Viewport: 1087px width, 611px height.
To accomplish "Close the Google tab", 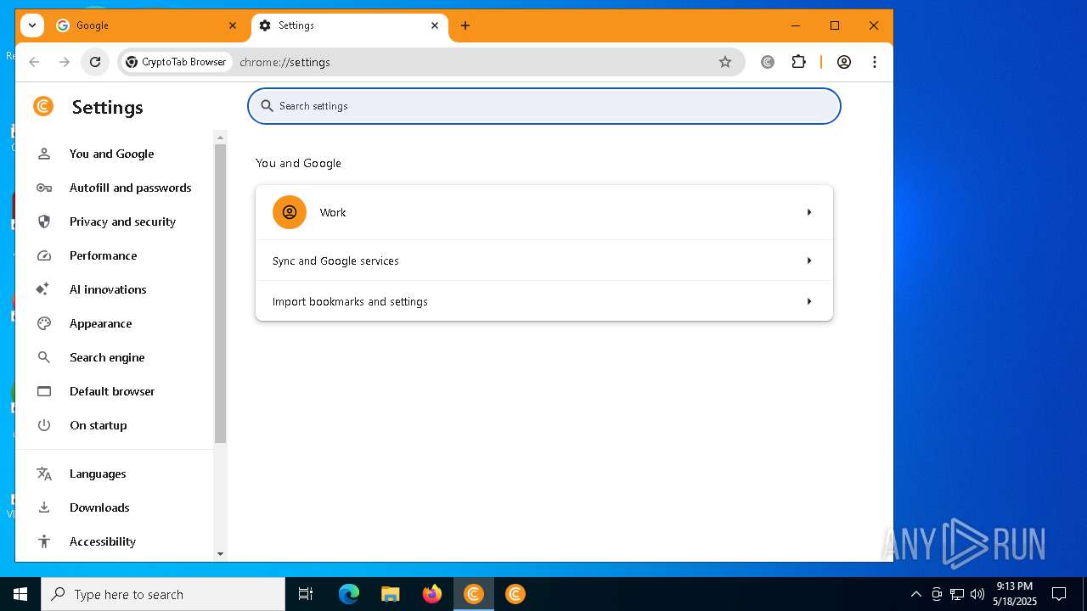I will (x=233, y=25).
